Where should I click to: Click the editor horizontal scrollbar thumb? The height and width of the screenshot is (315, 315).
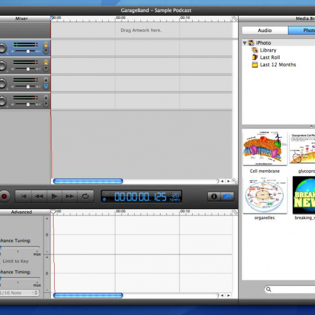tap(88, 295)
